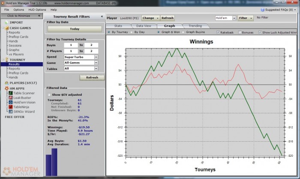Switch to the Data View tab
Image resolution: width=300 pixels, height=179 pixels.
point(144,26)
